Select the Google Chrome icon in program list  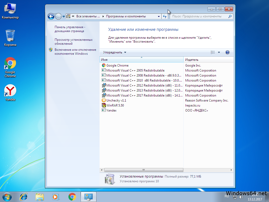(x=104, y=65)
